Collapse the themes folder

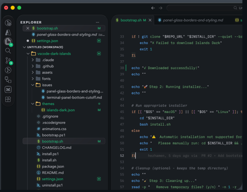pos(33,104)
